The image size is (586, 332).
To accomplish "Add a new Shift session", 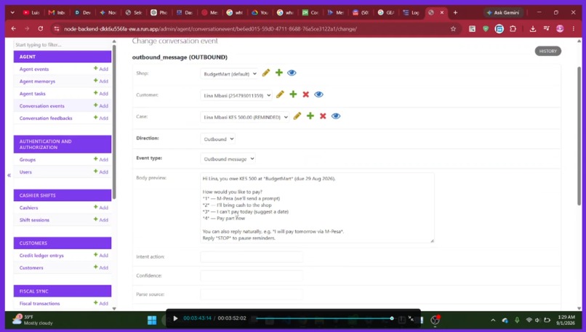I will click(101, 219).
